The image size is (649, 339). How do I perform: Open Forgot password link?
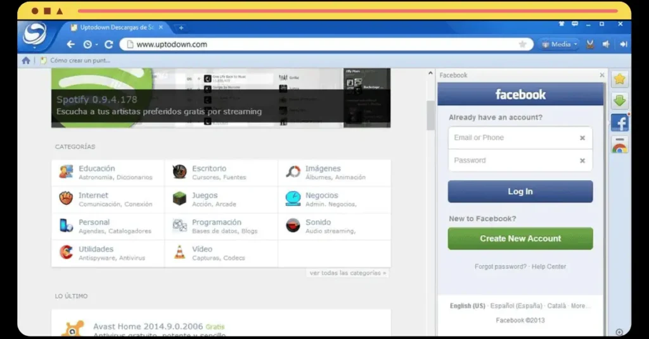coord(501,267)
